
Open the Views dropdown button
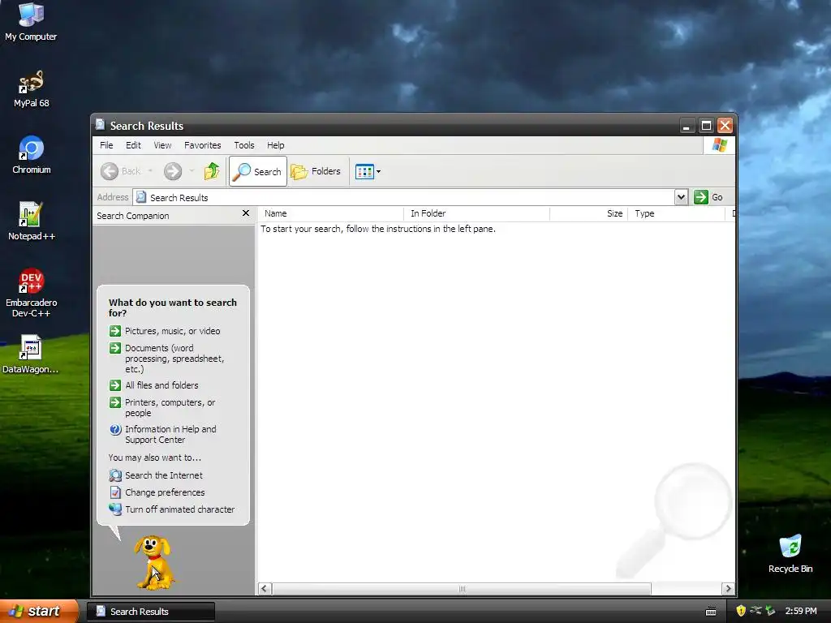coord(368,172)
